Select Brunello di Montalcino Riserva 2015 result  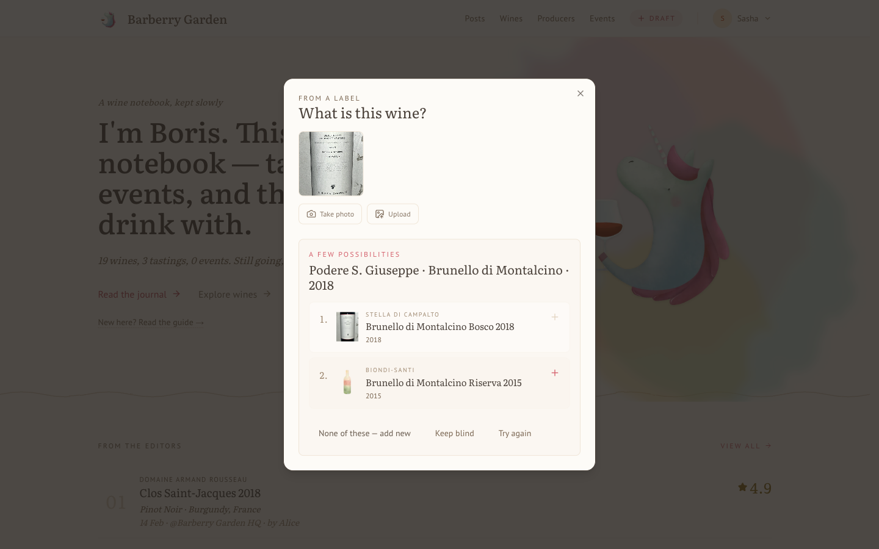[x=440, y=383]
